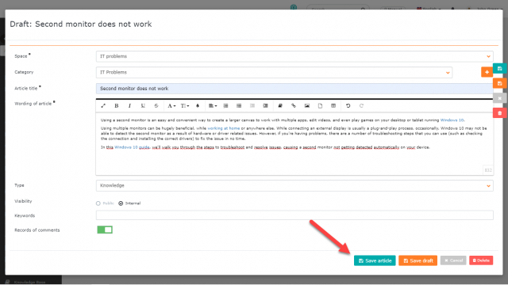Click the Save draft button
The image size is (508, 285).
418,260
